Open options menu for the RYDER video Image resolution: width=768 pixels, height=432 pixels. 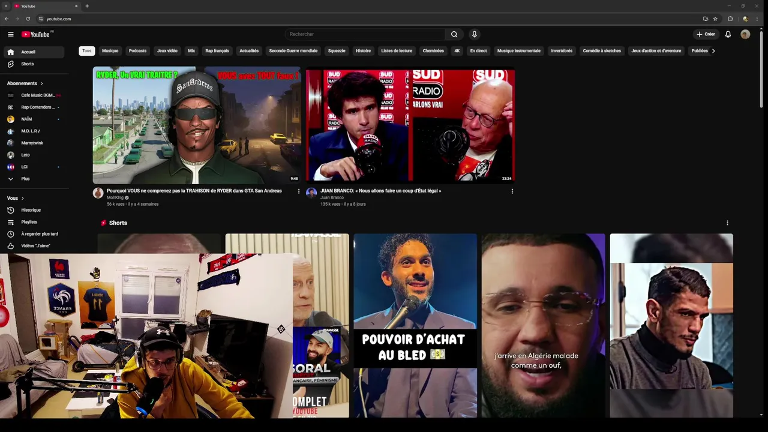click(x=298, y=191)
